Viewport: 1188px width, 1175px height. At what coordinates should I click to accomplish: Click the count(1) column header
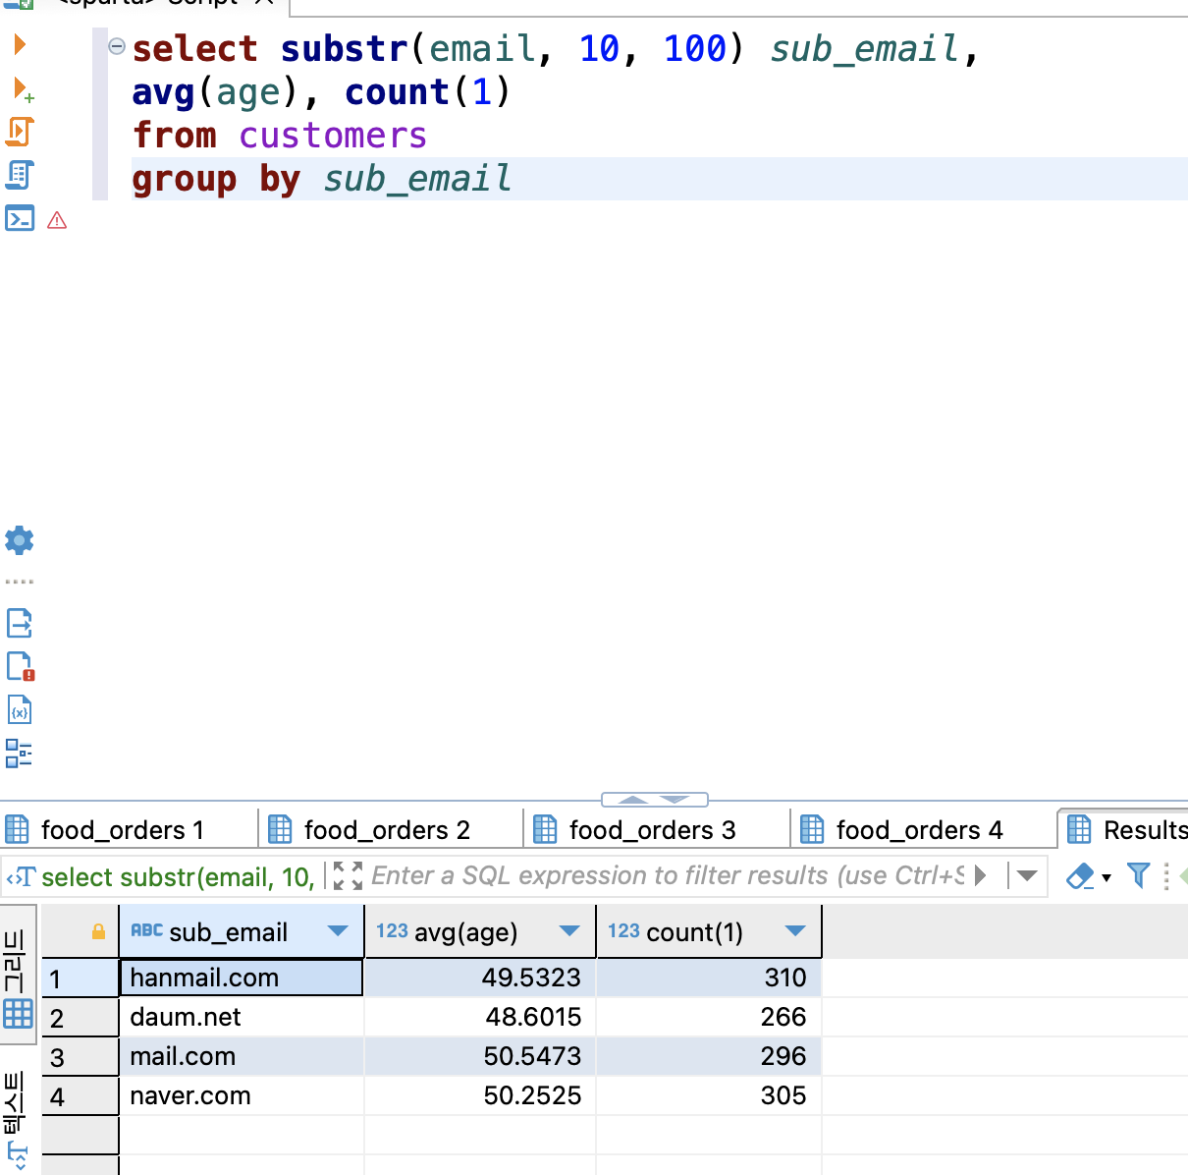(709, 931)
